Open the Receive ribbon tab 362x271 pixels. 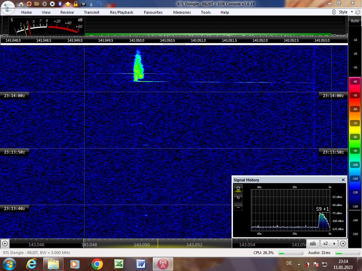(67, 12)
